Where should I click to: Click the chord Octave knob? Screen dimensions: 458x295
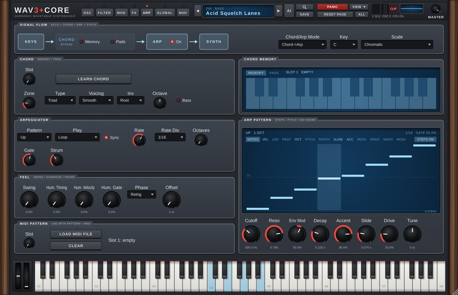160,103
